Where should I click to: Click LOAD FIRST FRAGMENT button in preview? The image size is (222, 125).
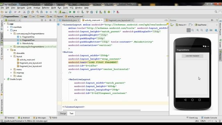(x=193, y=56)
